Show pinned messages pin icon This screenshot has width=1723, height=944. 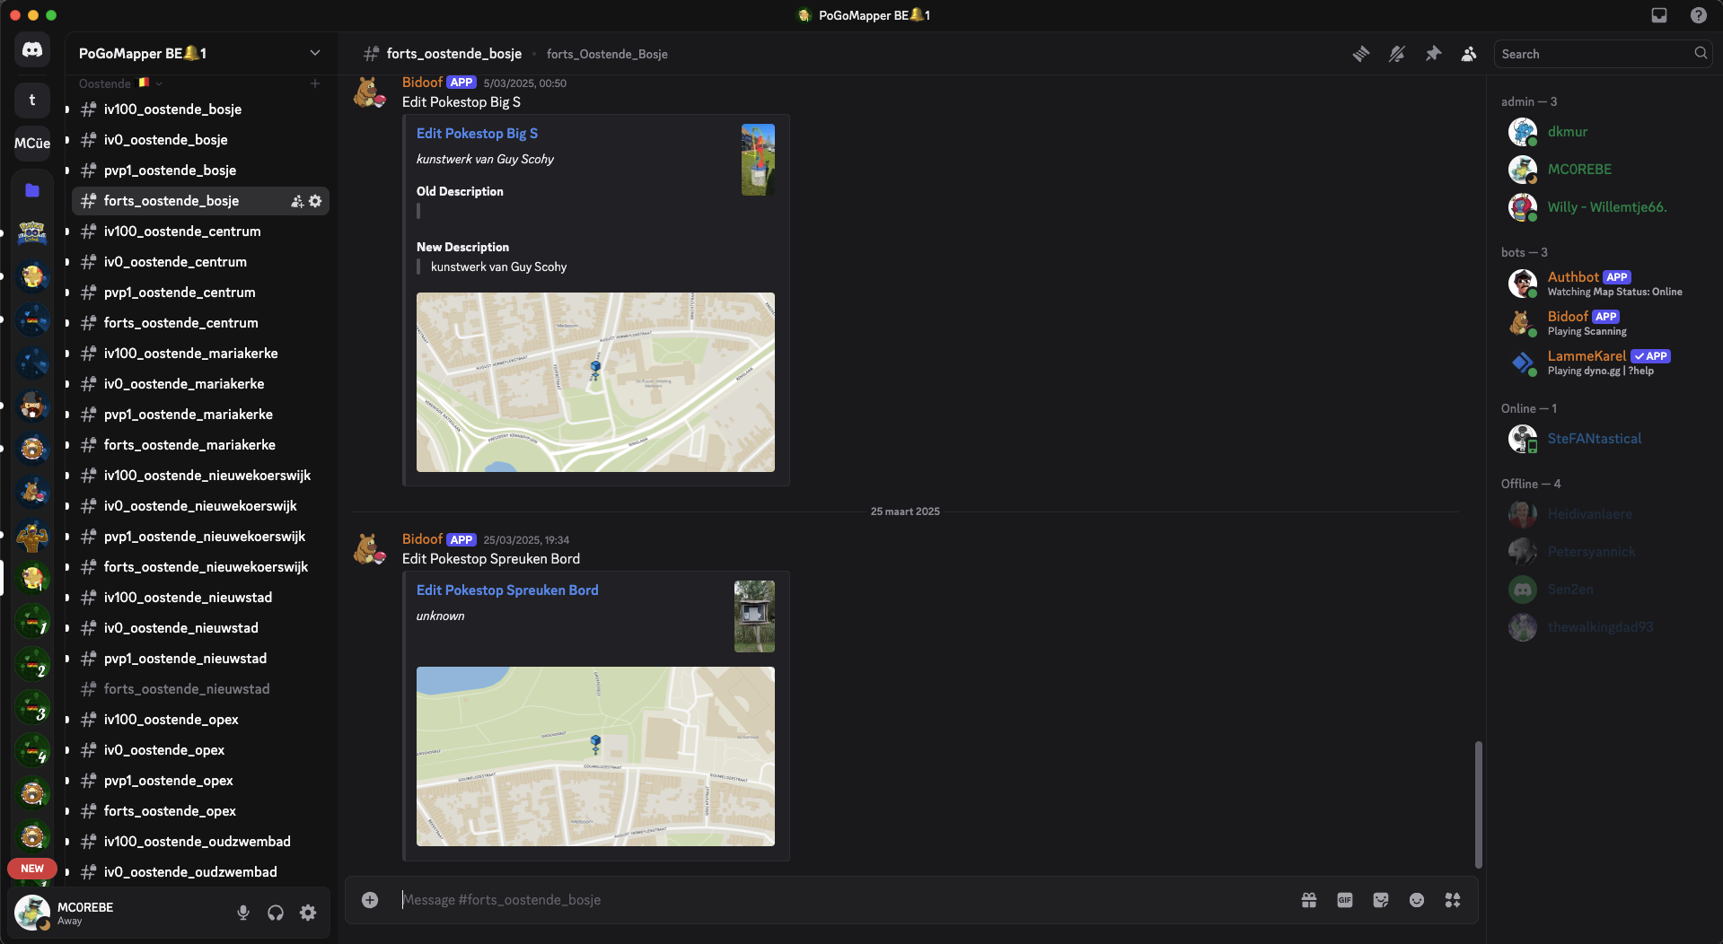(x=1433, y=54)
